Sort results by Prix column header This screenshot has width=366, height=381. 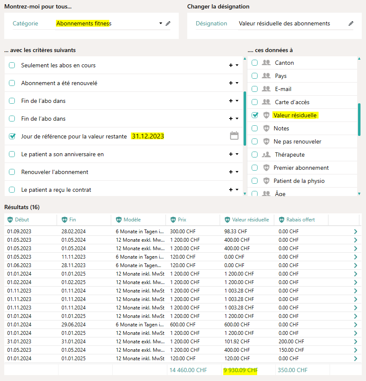[182, 220]
